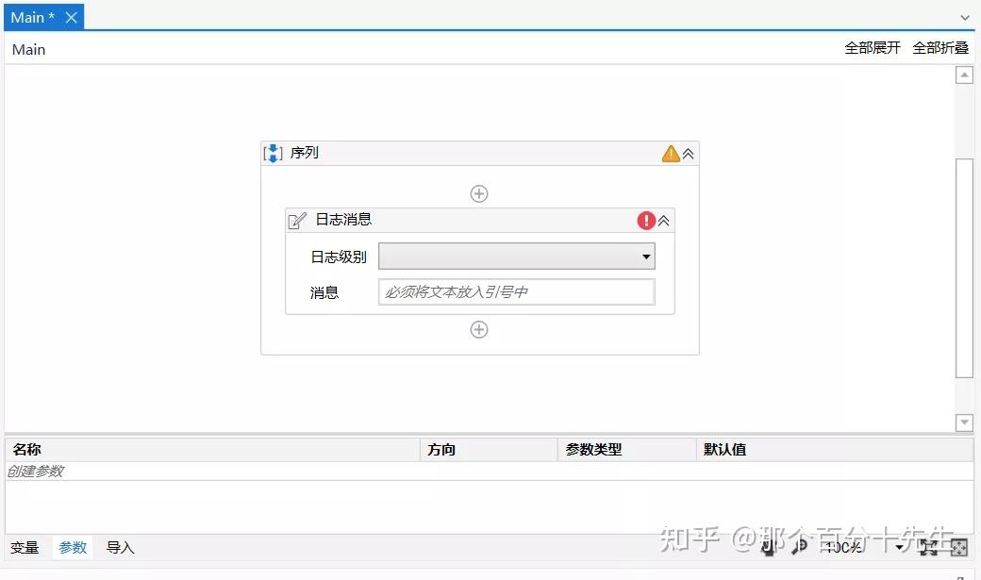Collapse the 序列 activity with its chevron
The image size is (981, 580).
click(688, 153)
